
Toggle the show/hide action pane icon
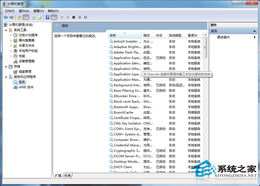[54, 17]
